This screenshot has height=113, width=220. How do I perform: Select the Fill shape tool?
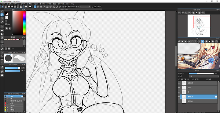2,30
